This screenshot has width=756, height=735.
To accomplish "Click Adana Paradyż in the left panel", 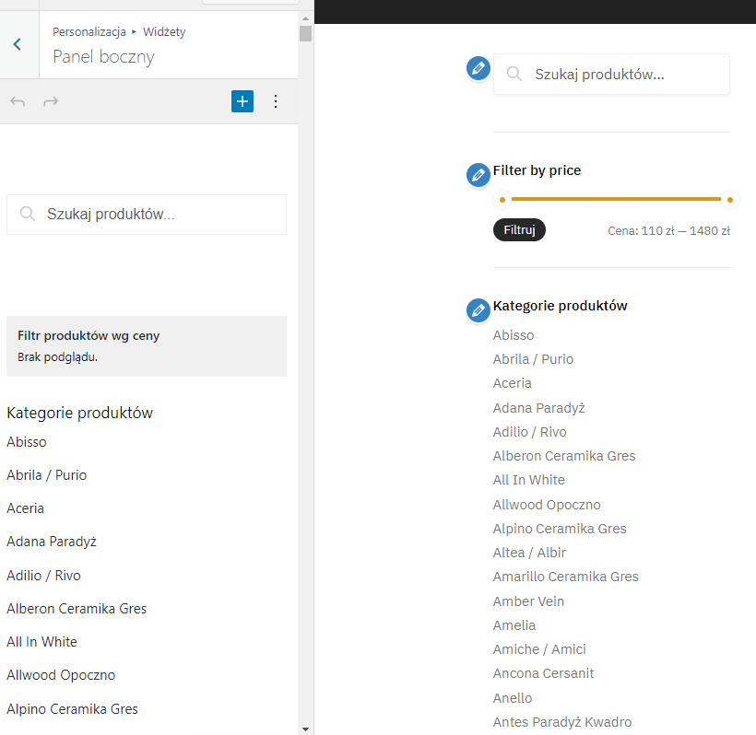I will tap(52, 542).
